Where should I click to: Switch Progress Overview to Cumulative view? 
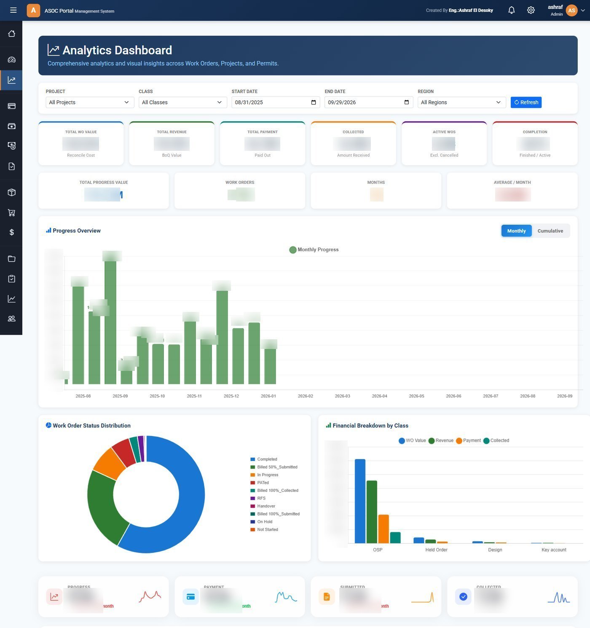click(550, 231)
